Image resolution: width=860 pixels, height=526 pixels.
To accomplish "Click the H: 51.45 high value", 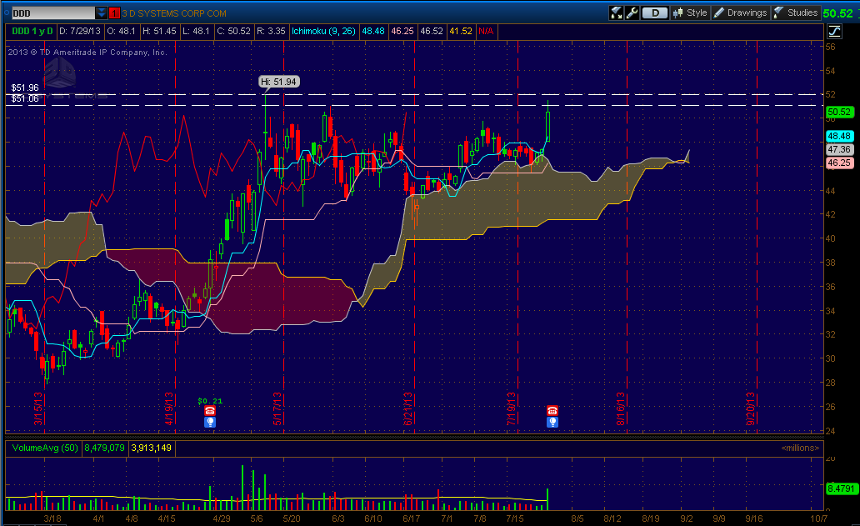I will click(x=159, y=32).
